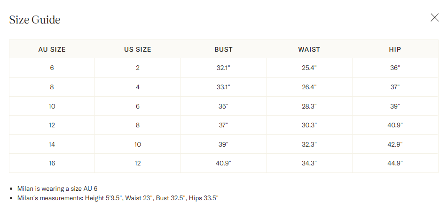Click the Milan's measurements note line
447x219 pixels.
pos(118,198)
